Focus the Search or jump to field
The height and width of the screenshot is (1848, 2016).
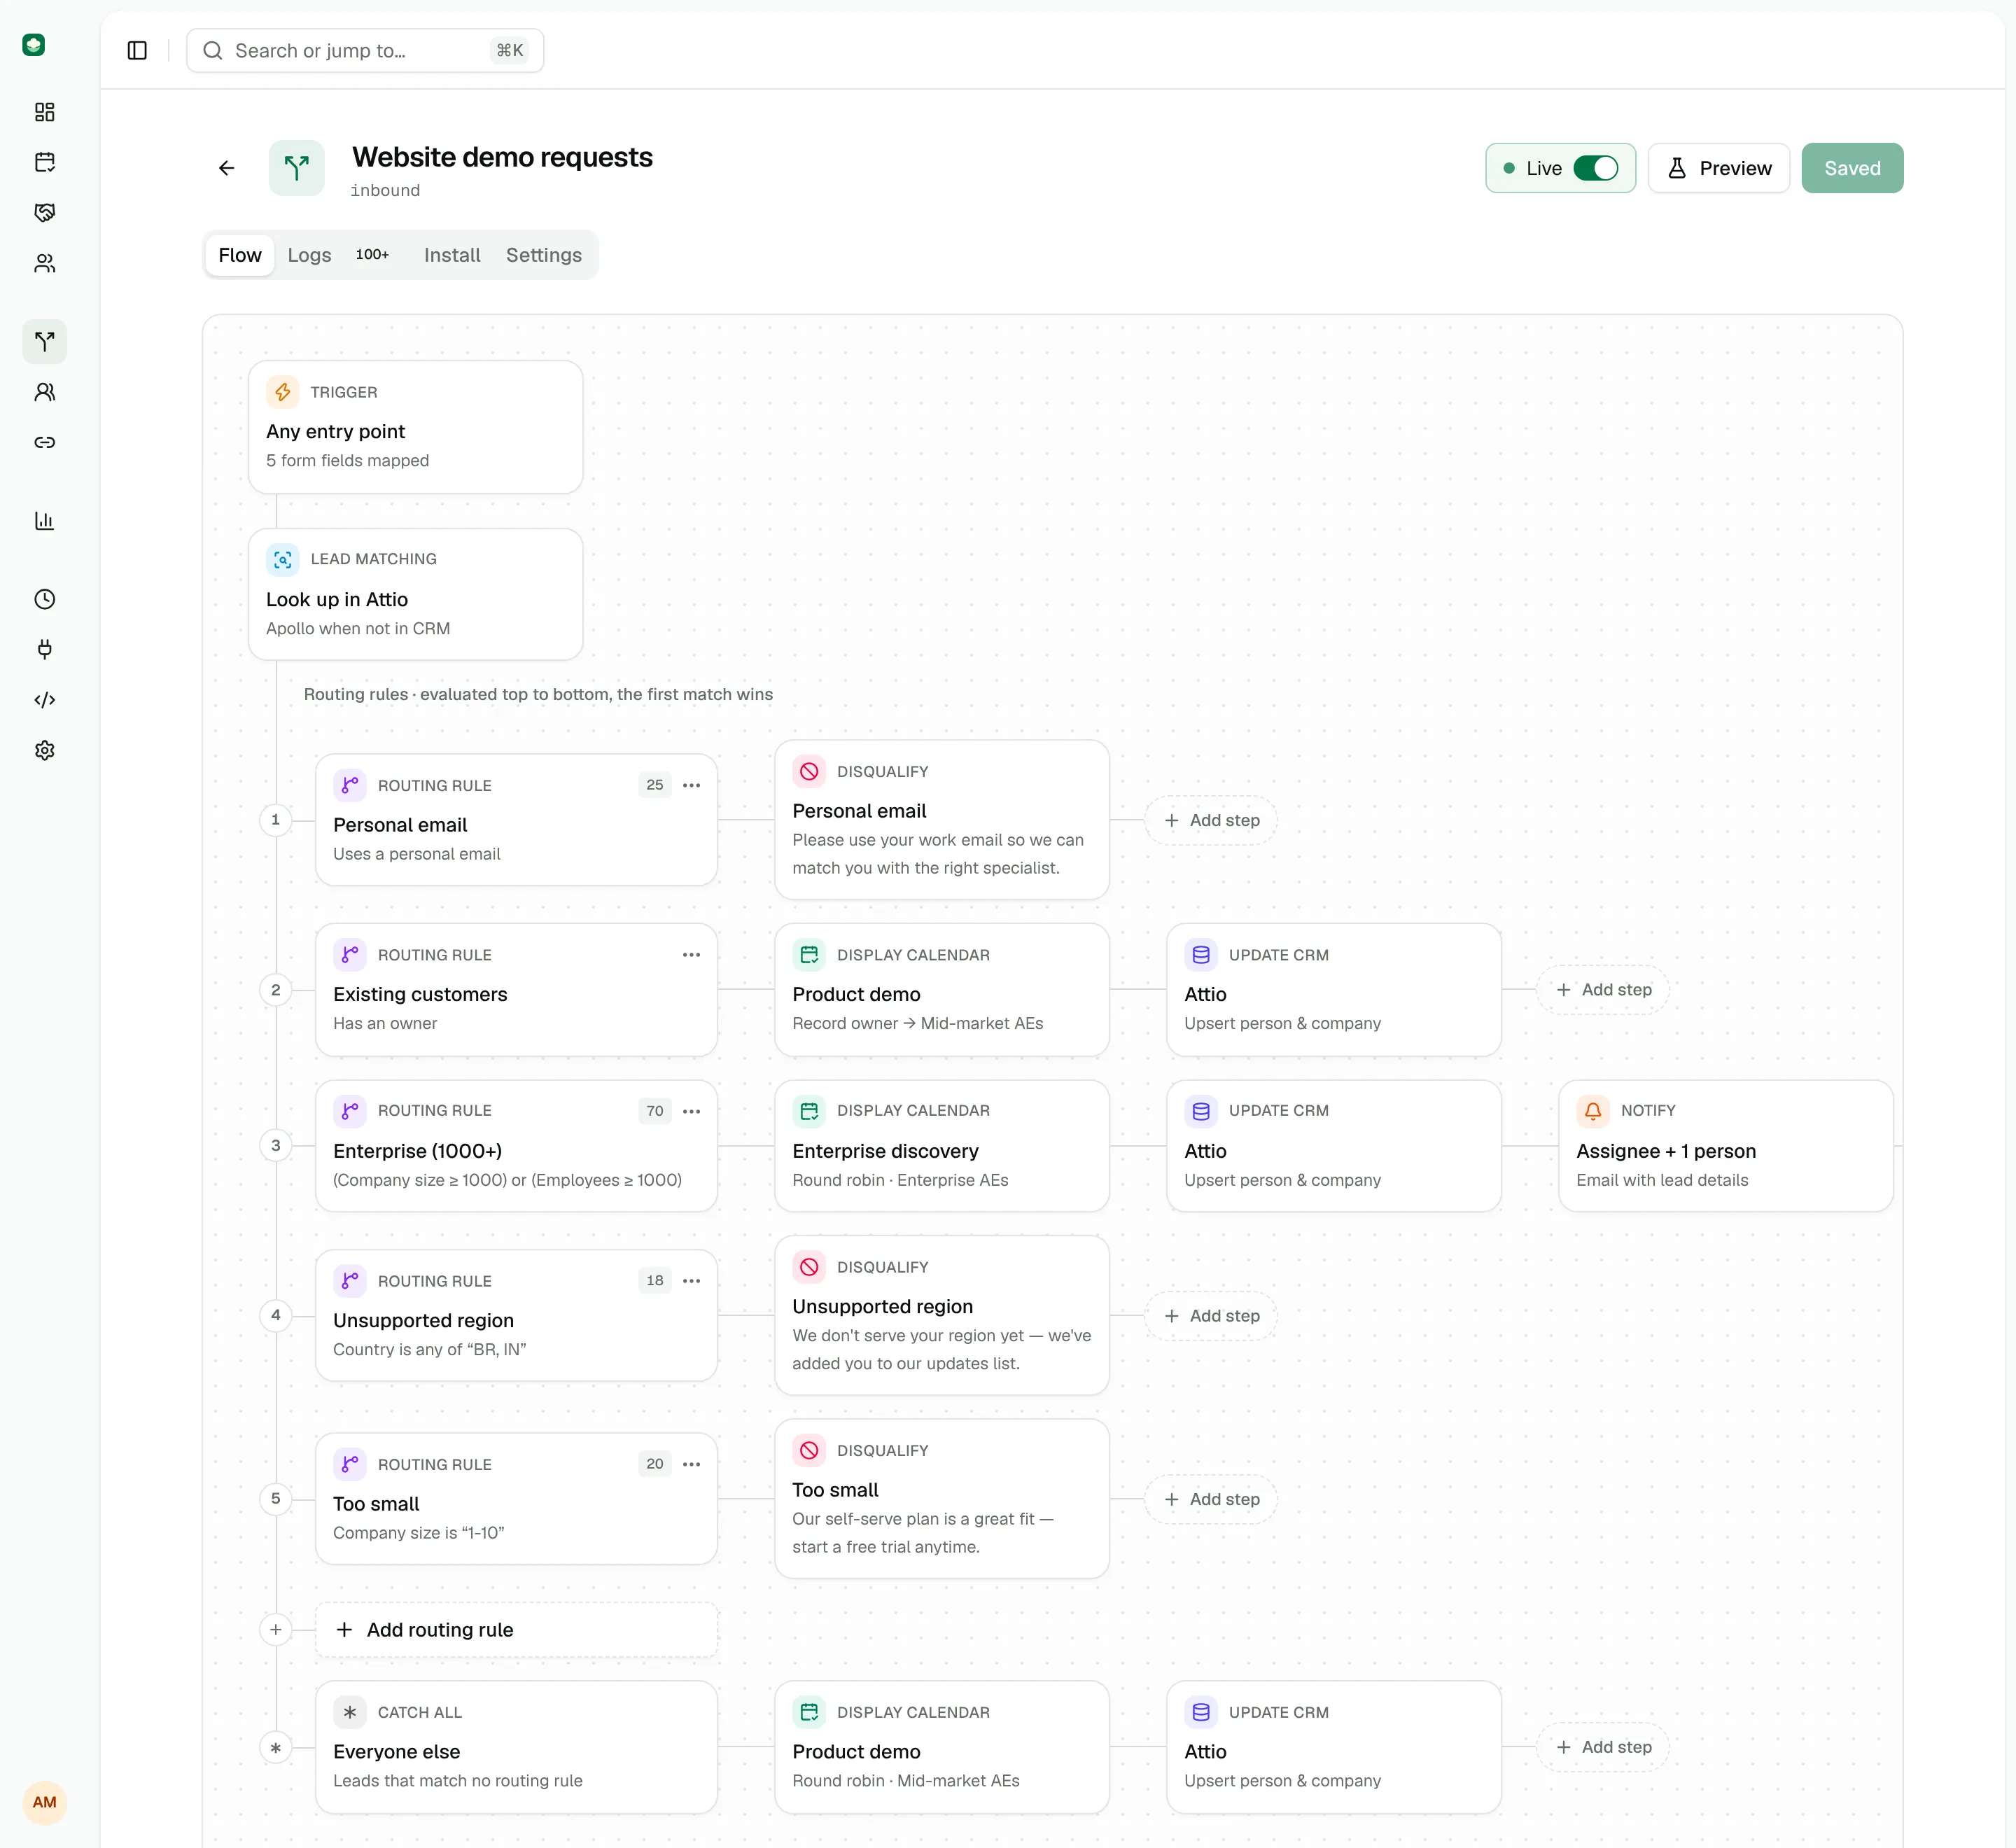click(365, 50)
